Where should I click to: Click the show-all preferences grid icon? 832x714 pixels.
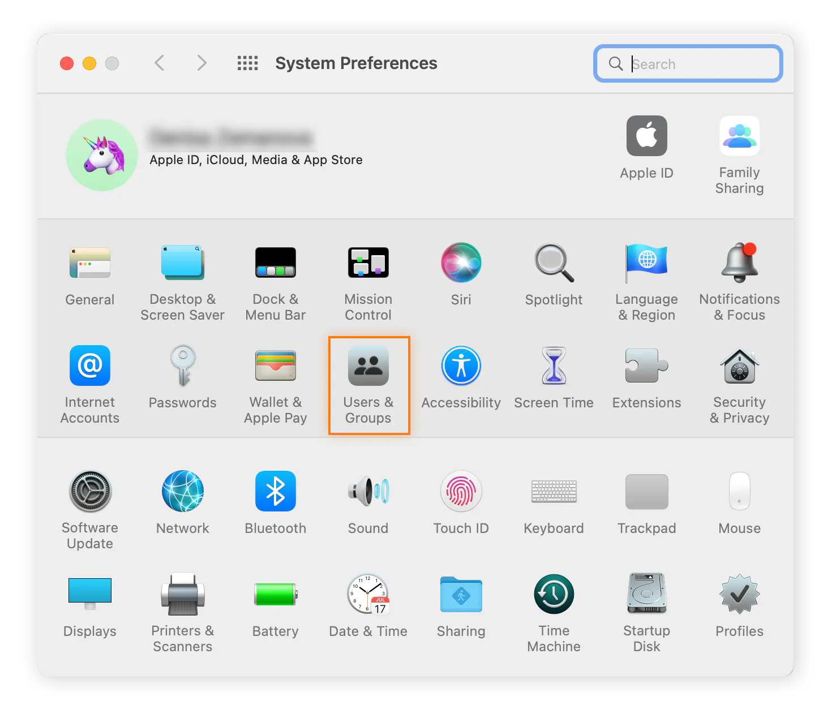247,63
